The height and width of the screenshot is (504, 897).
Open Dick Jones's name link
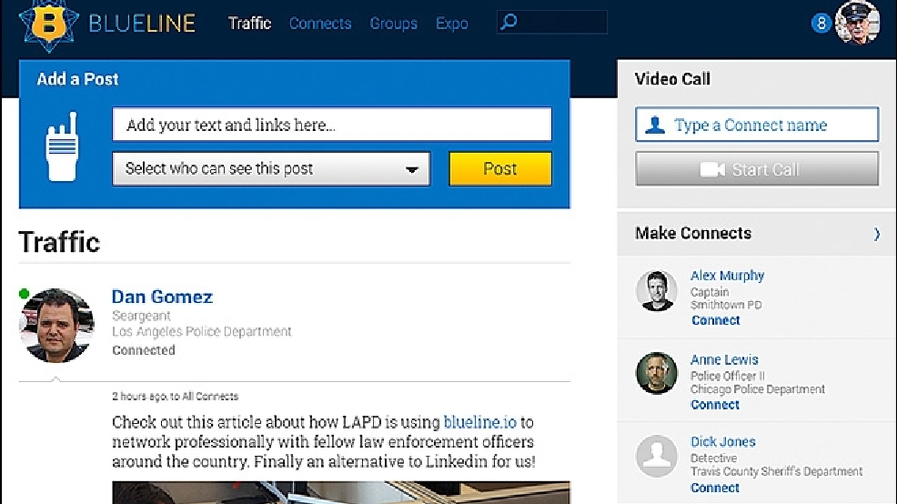[x=723, y=441]
